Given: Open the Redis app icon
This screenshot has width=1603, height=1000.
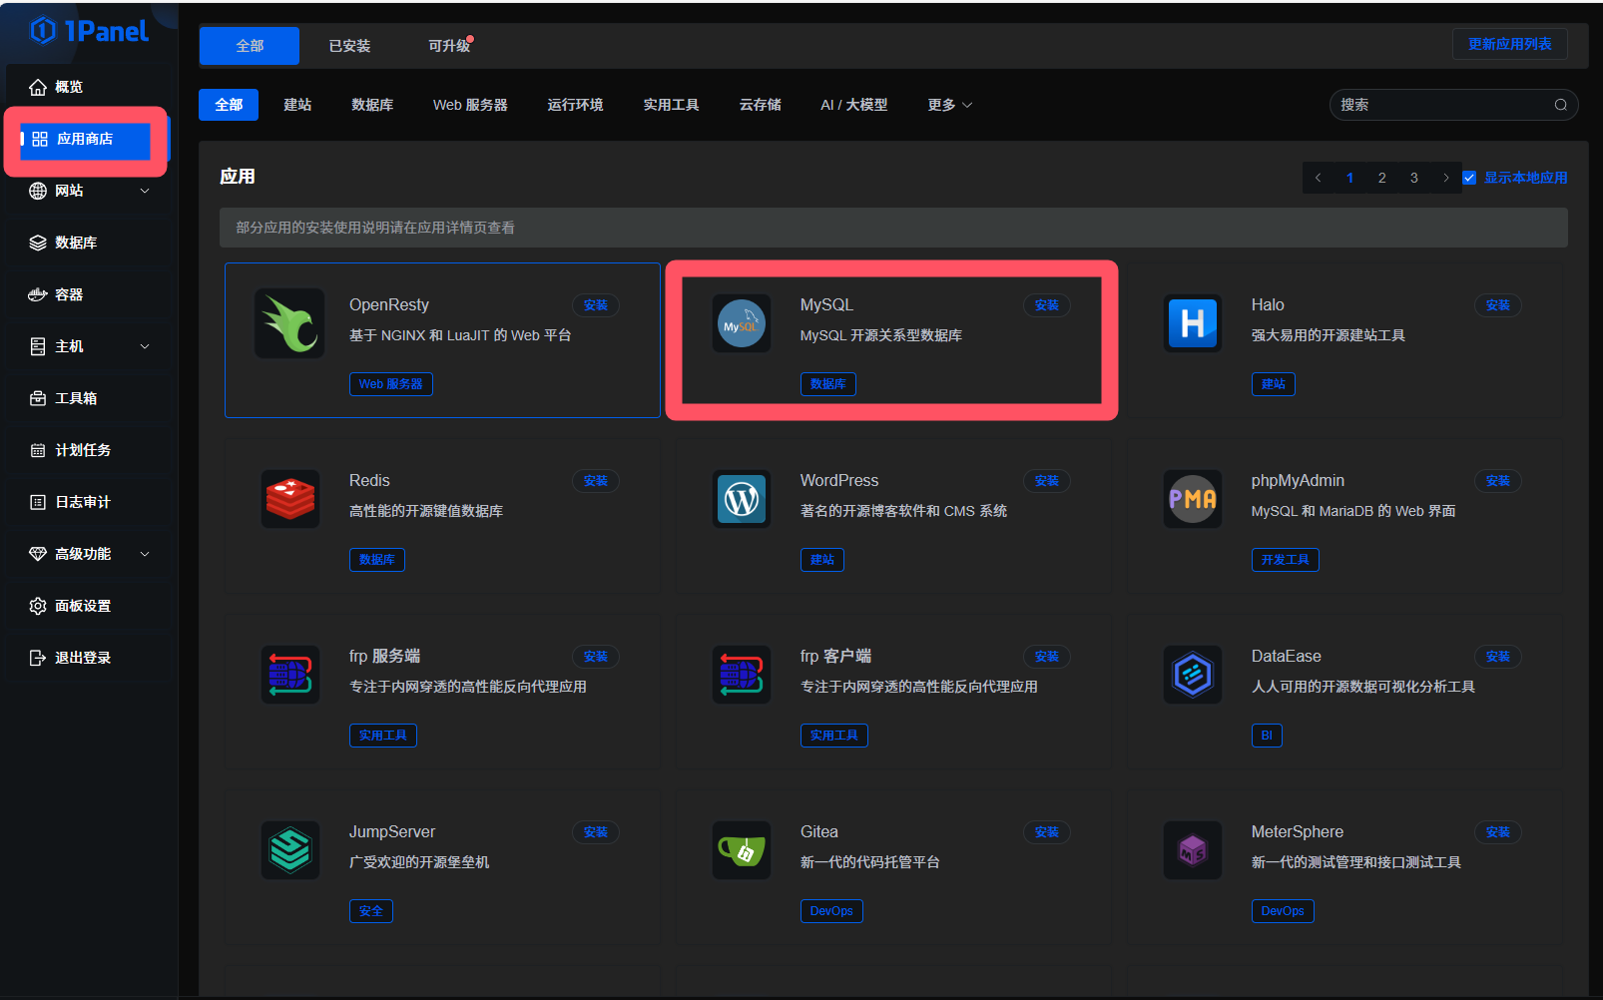Looking at the screenshot, I should 290,499.
